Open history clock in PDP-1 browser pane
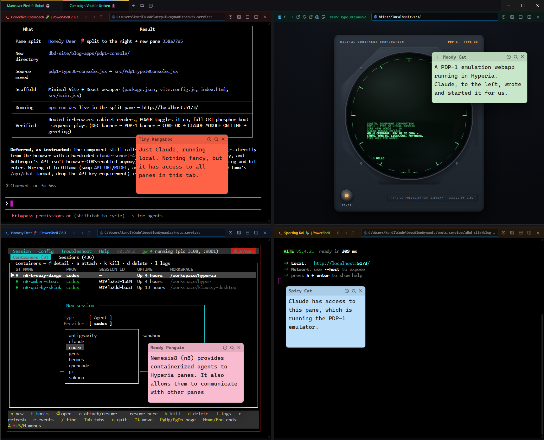544x440 pixels. 504,17
